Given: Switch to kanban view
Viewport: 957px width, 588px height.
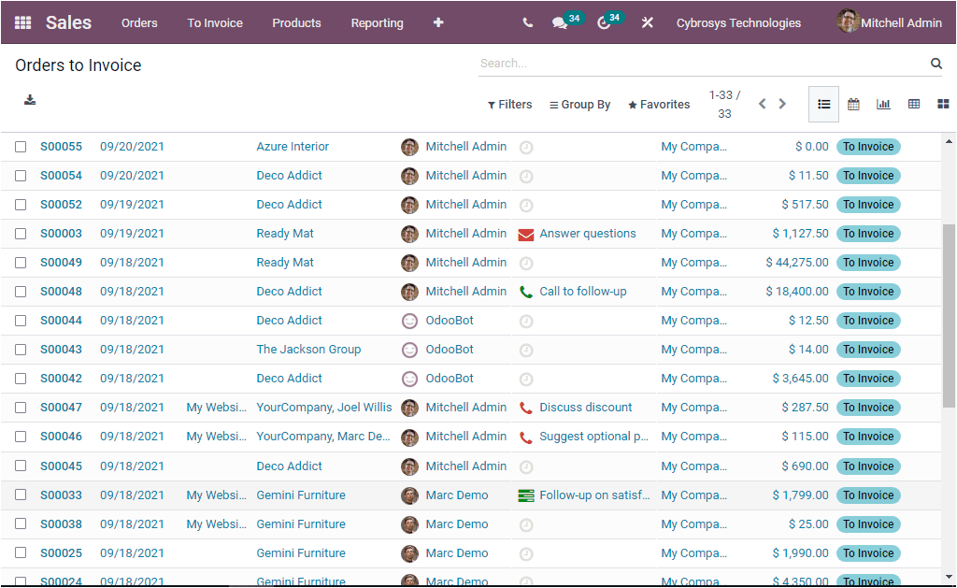Looking at the screenshot, I should pos(943,104).
